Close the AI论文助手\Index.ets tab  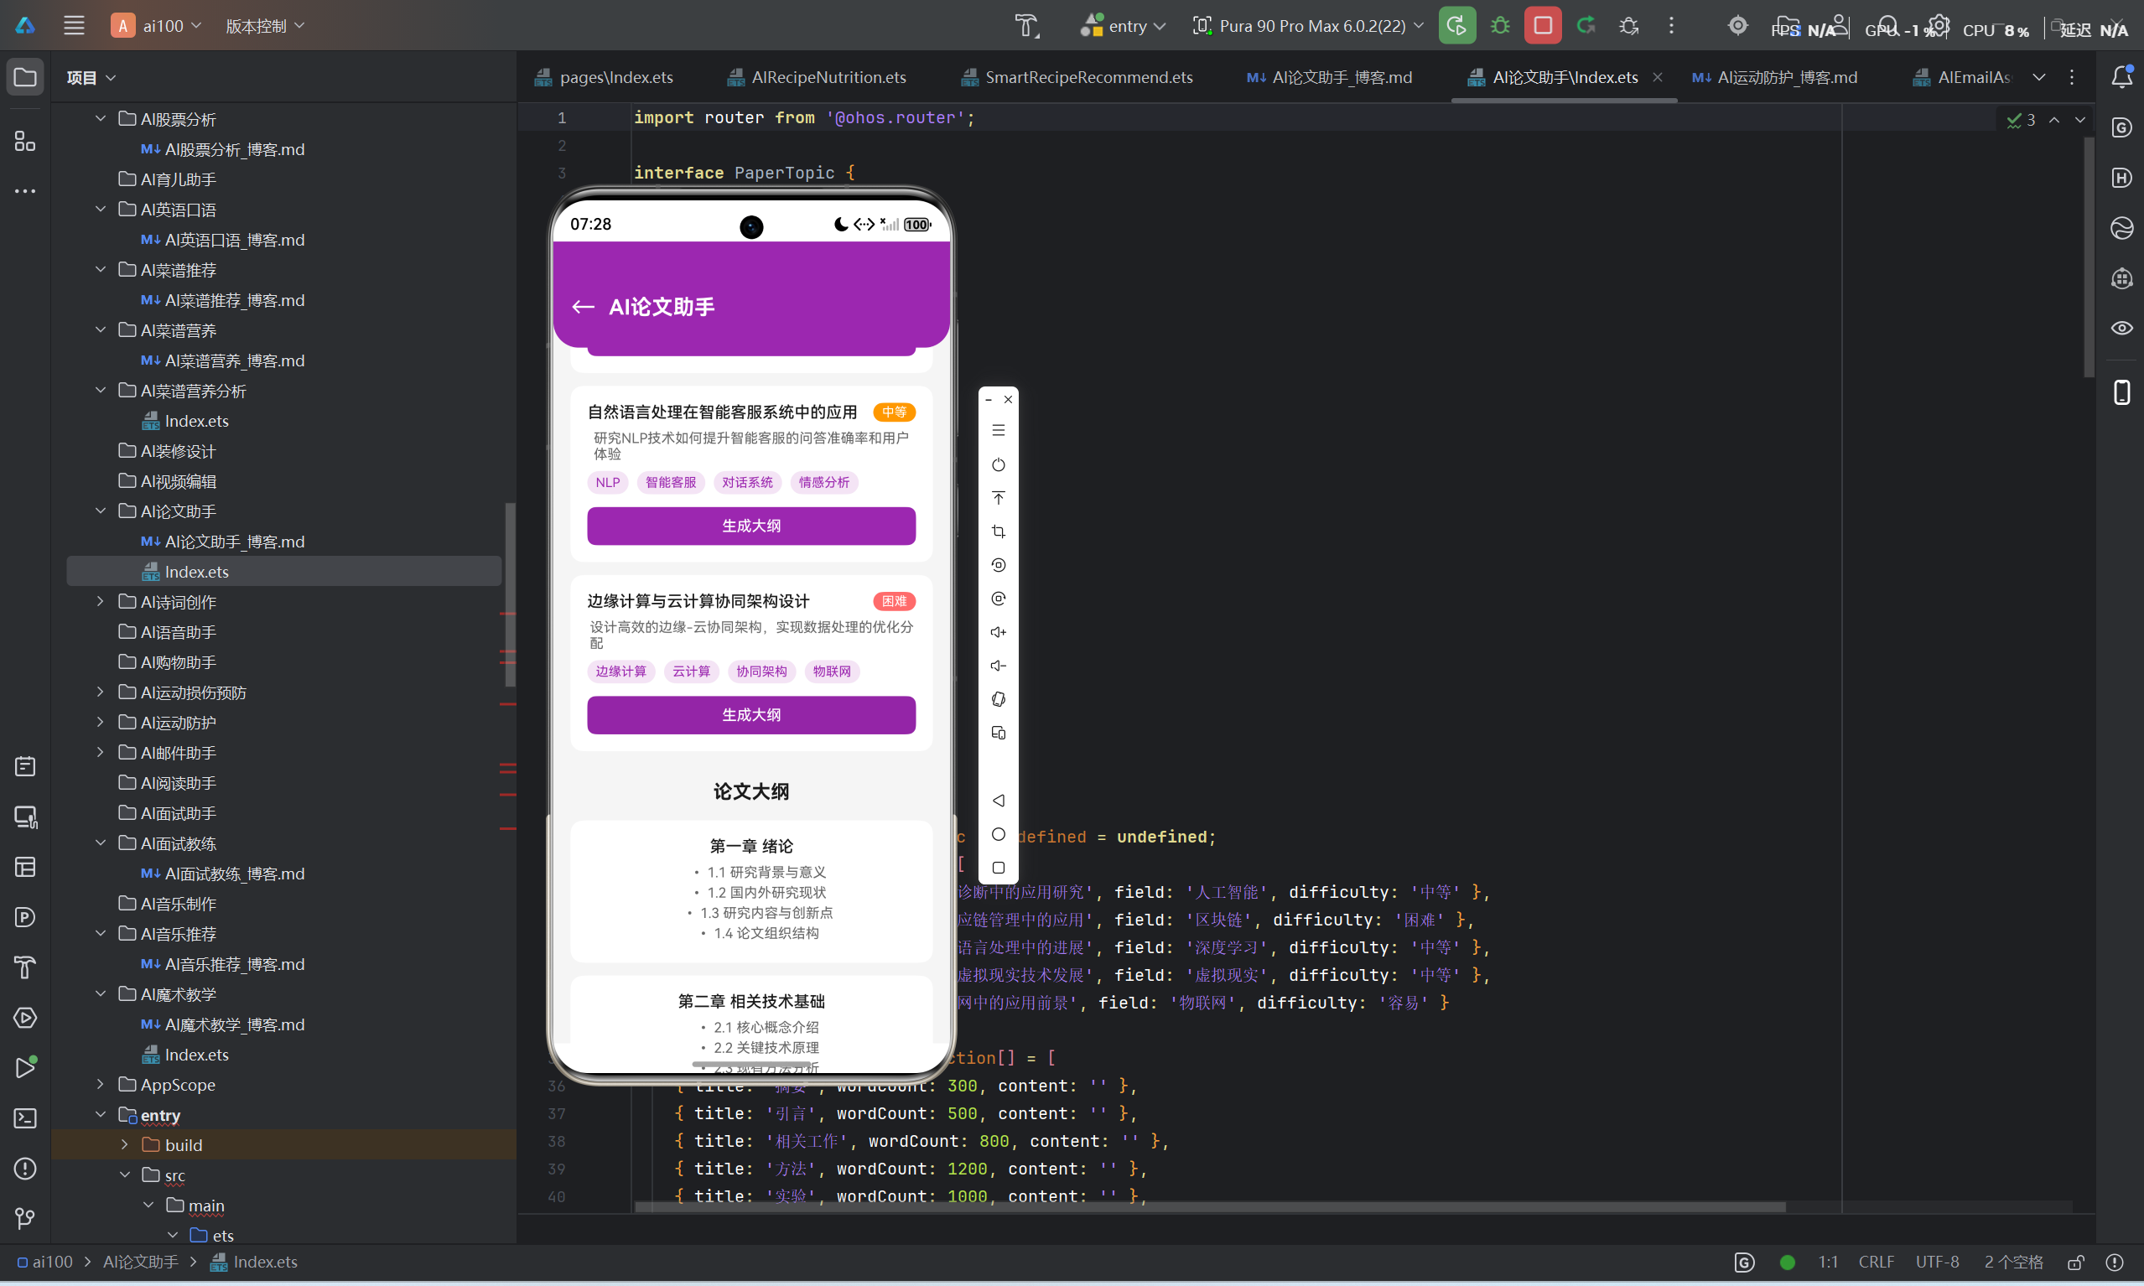pyautogui.click(x=1658, y=77)
